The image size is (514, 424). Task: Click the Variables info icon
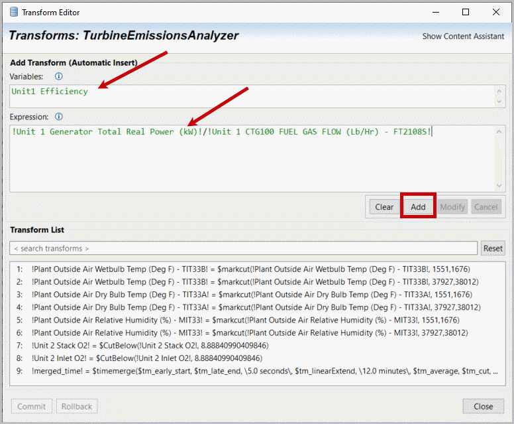tap(59, 76)
